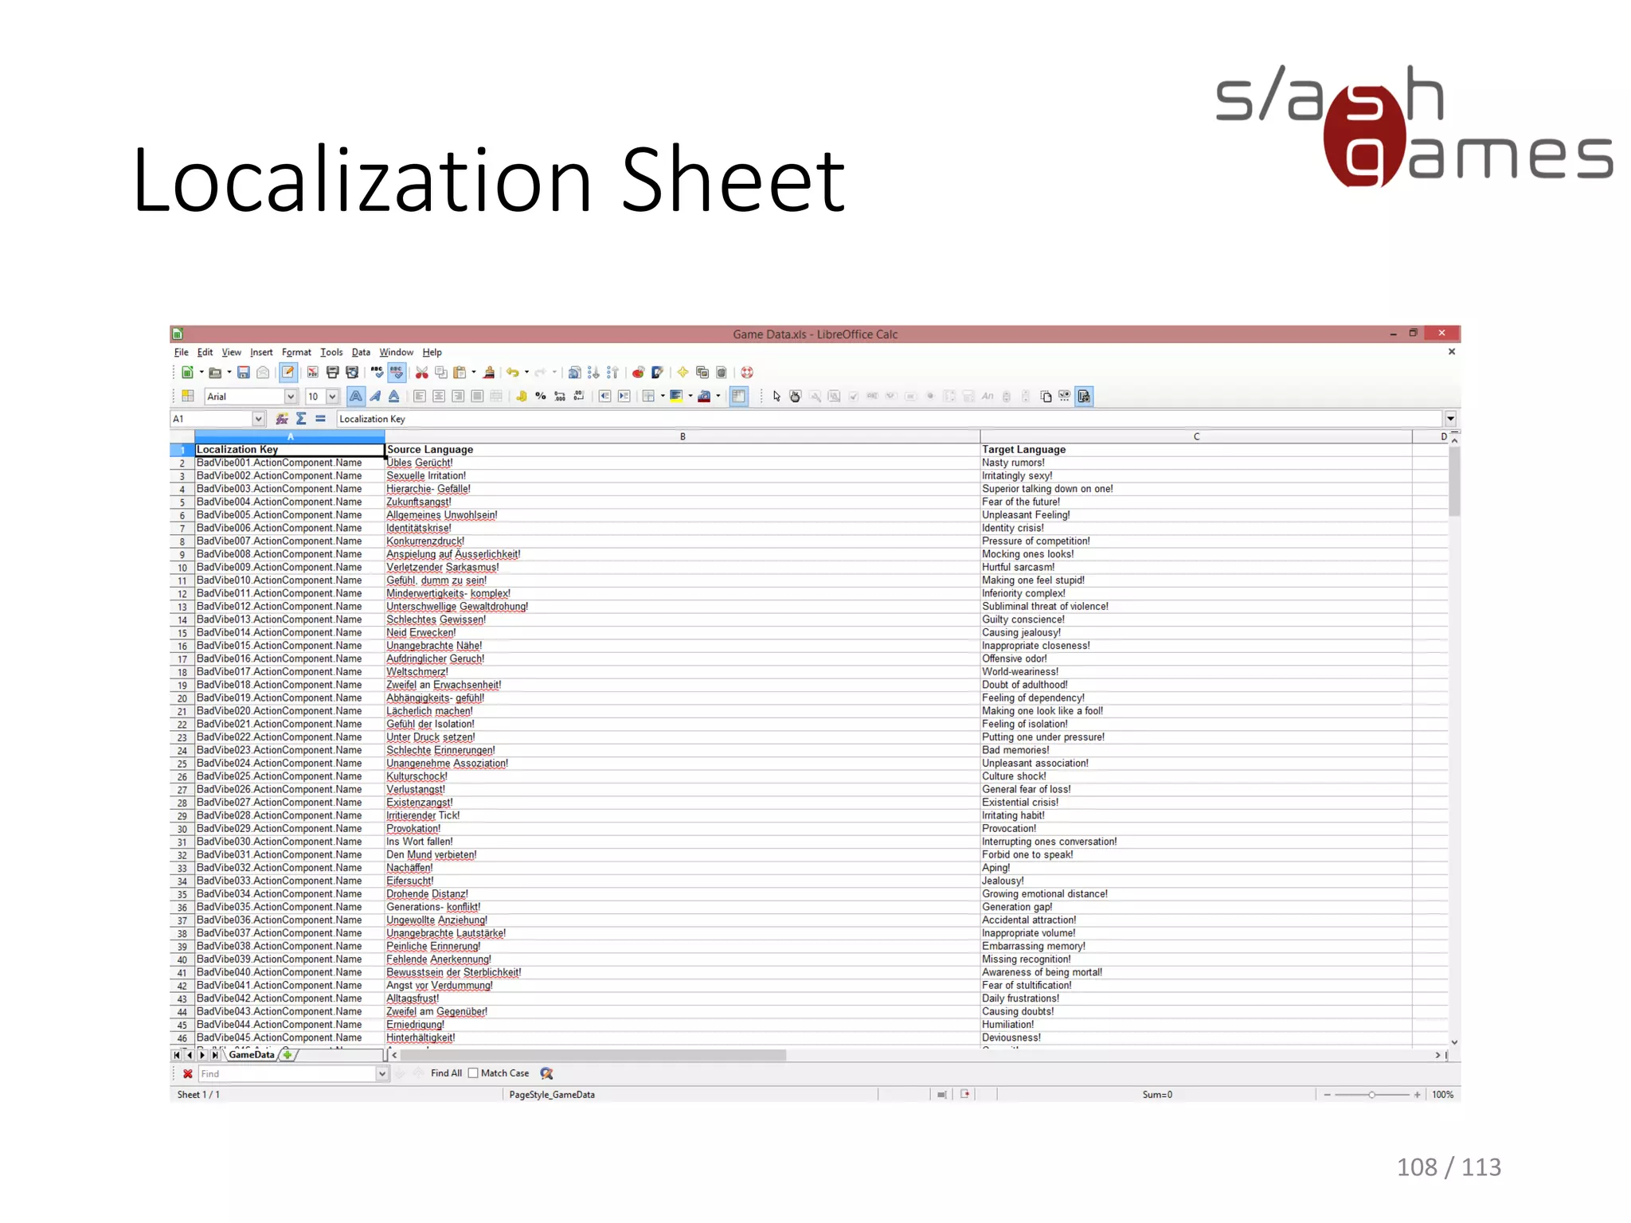Click the Increase Indent icon
The image size is (1631, 1223).
(624, 397)
